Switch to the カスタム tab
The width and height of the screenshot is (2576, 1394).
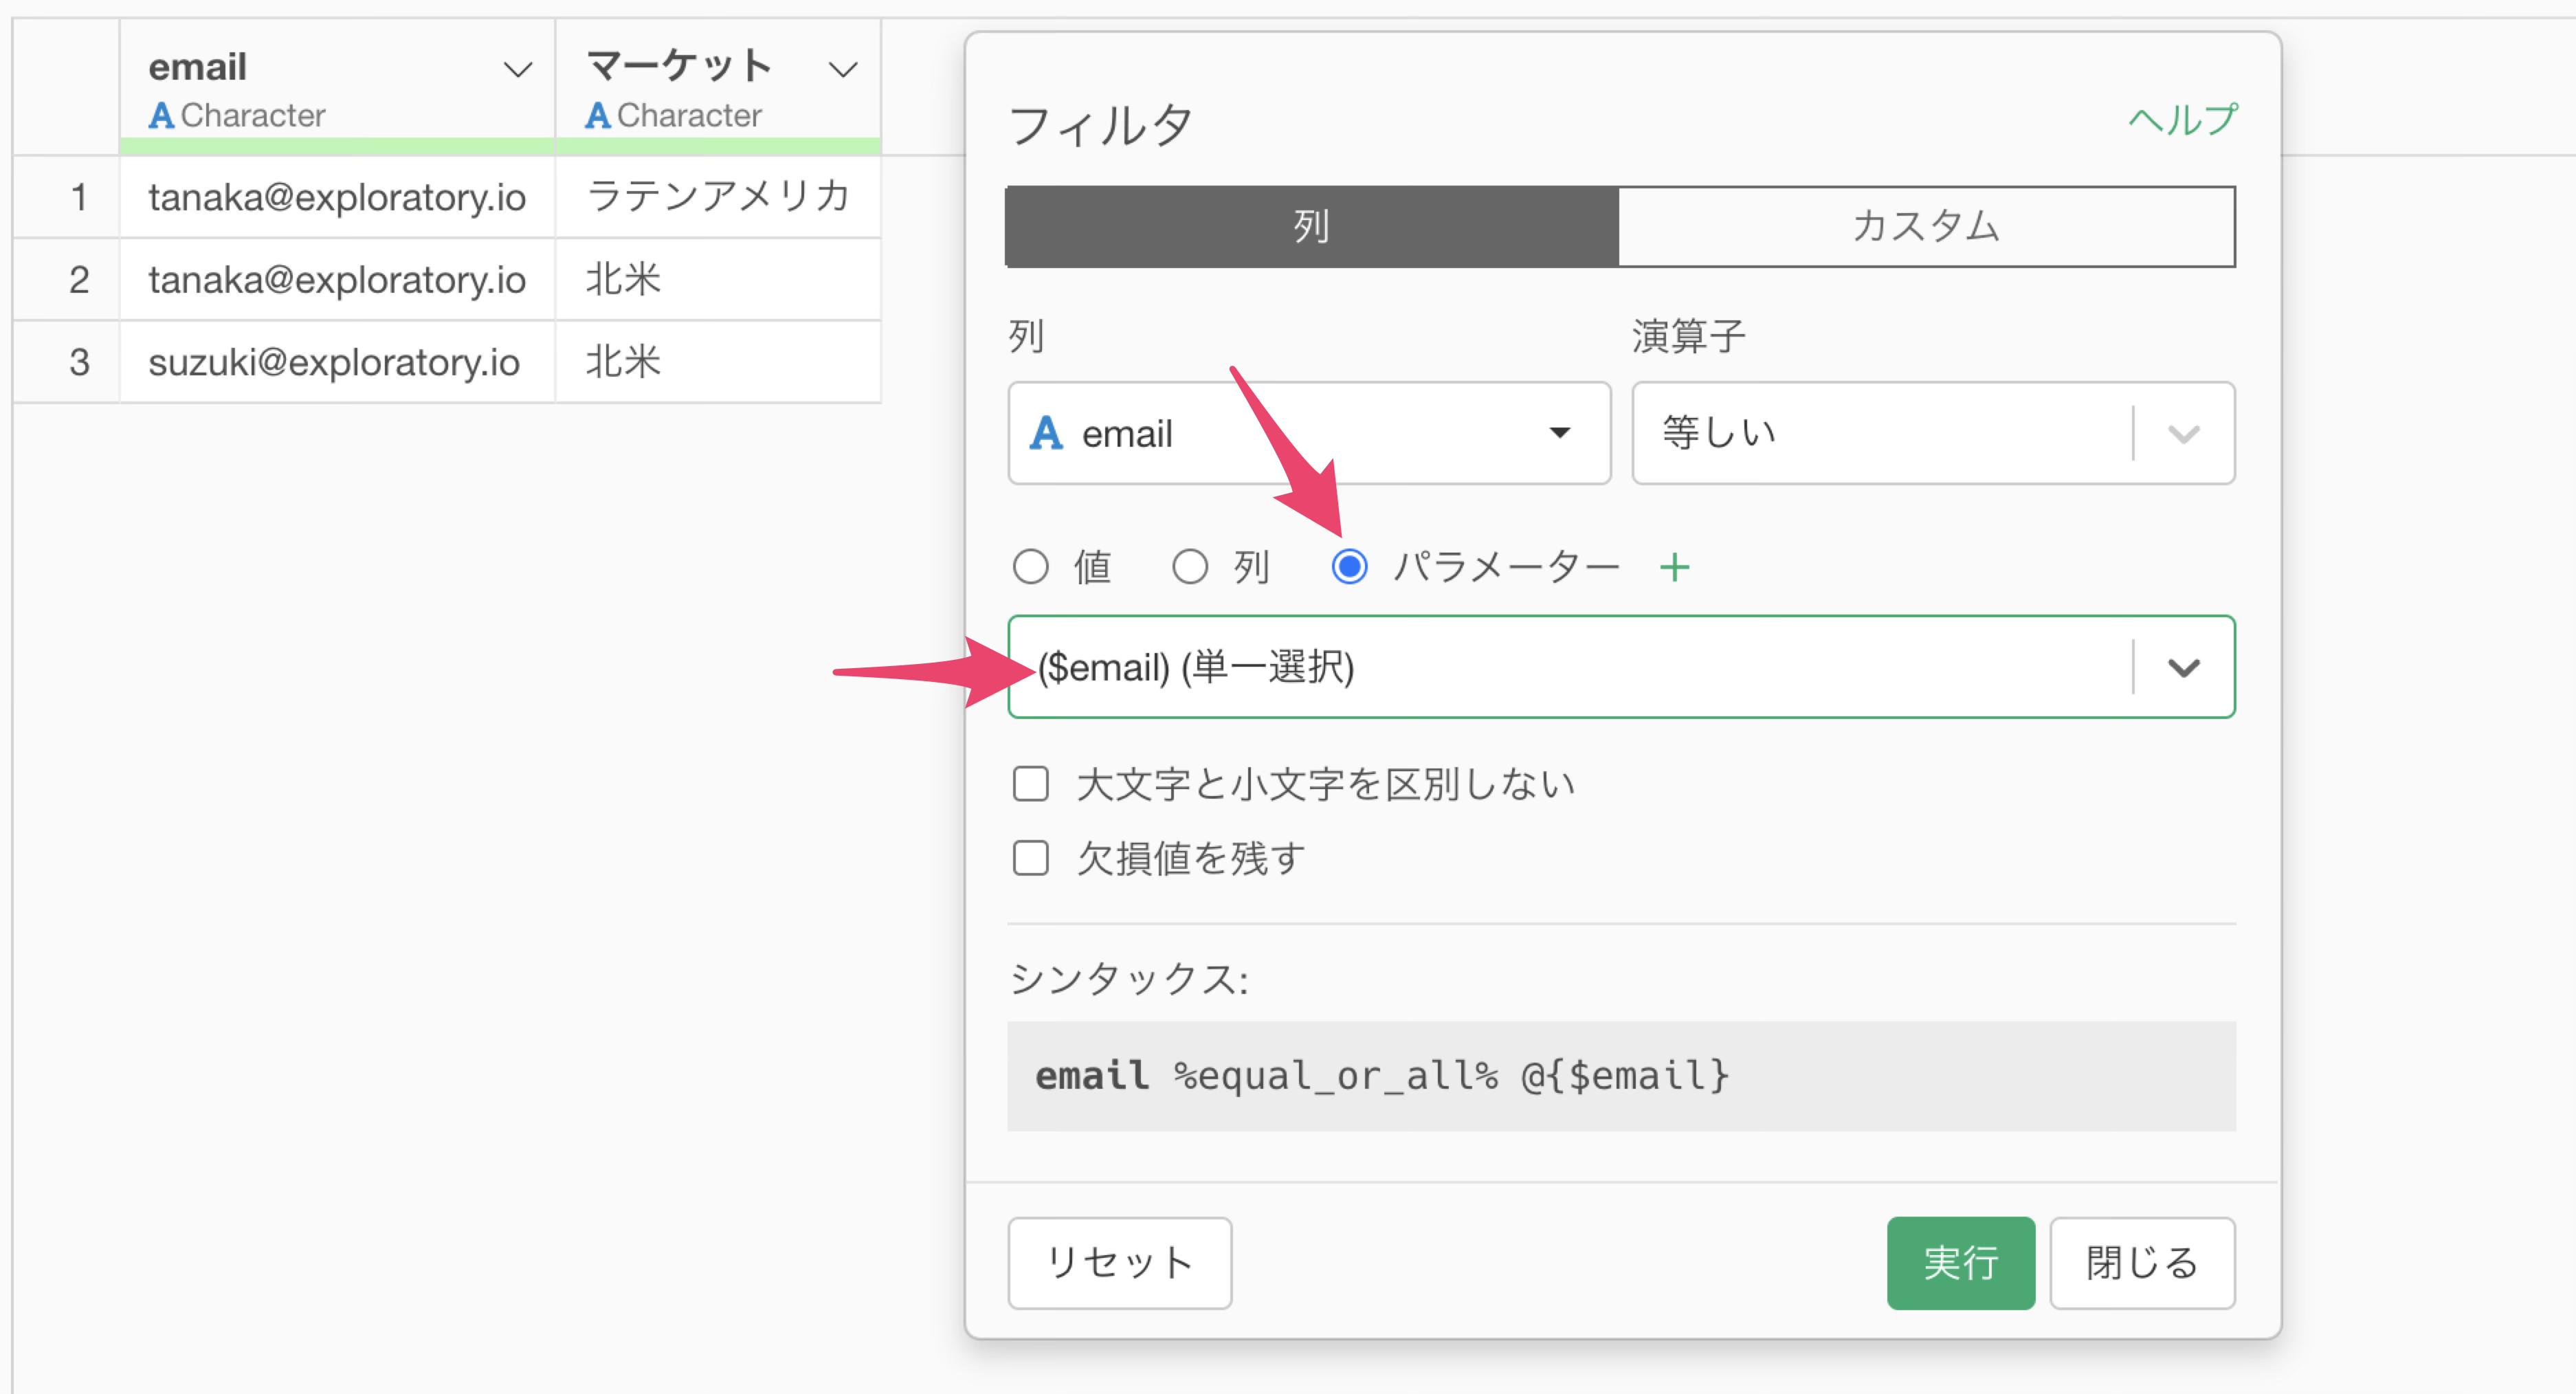pos(1925,226)
